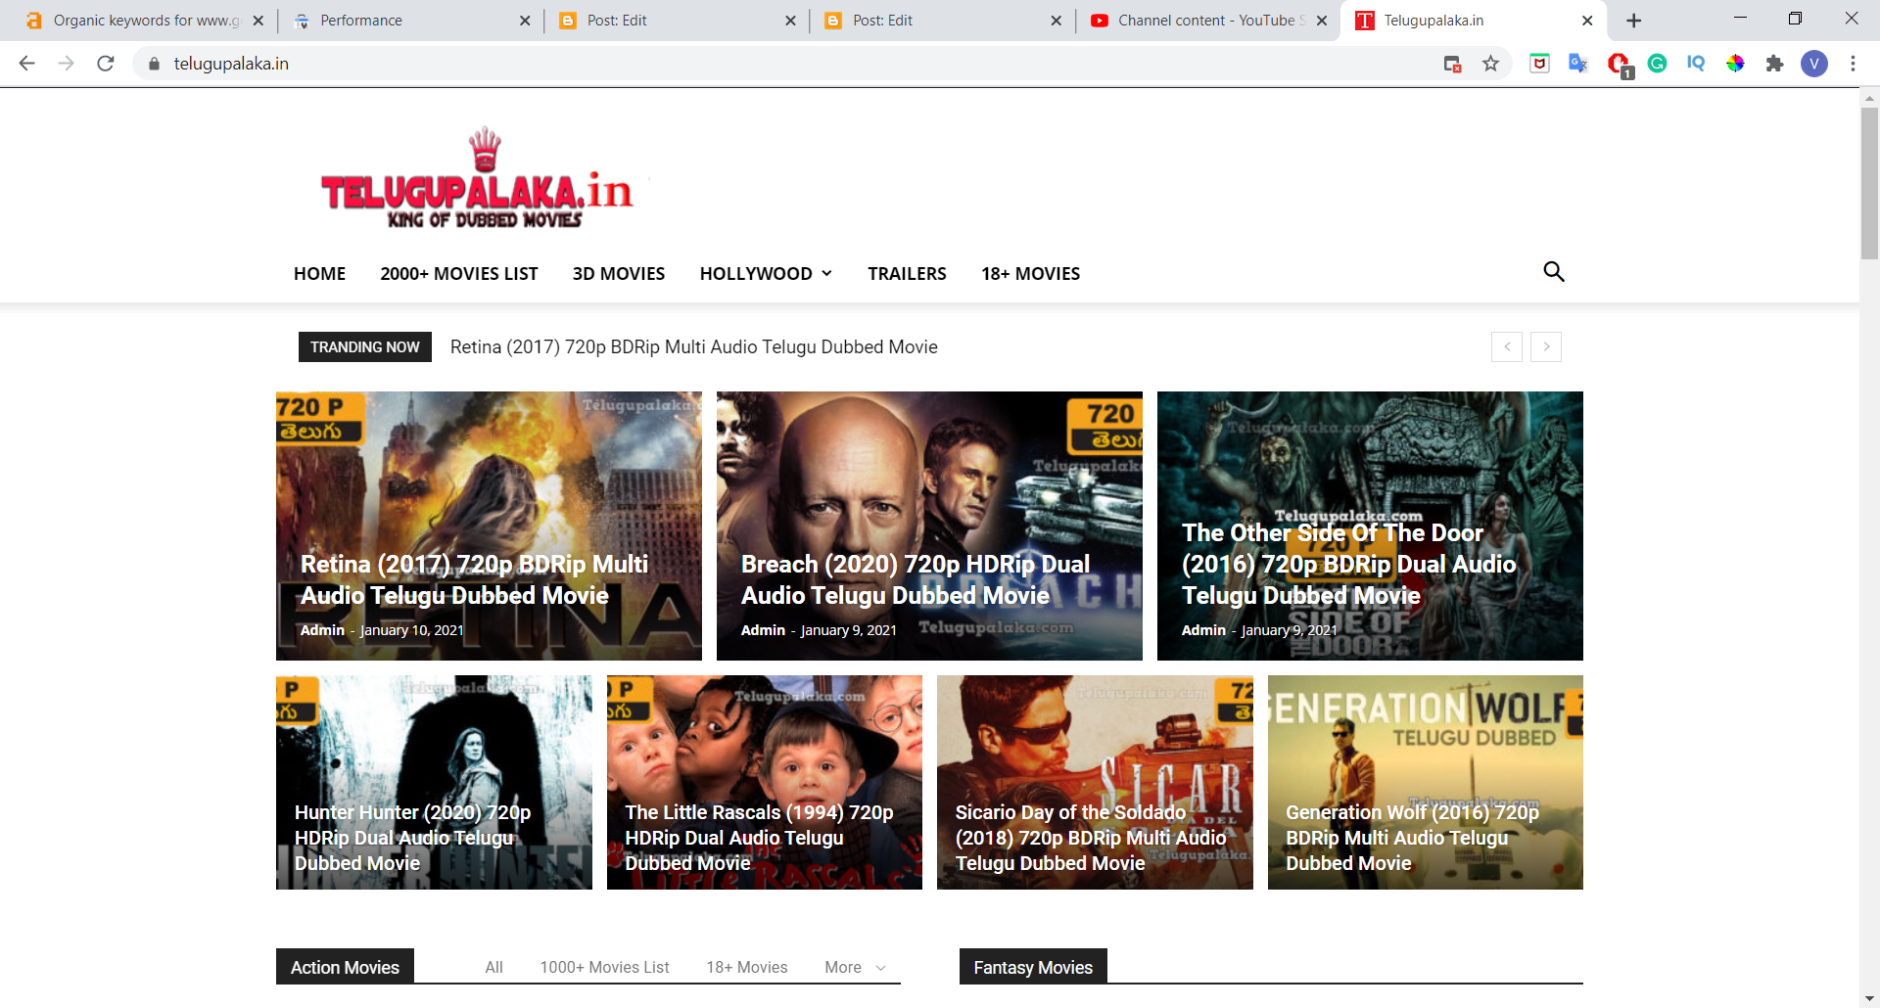The height and width of the screenshot is (1008, 1880).
Task: Switch to the Performance tab
Action: click(x=411, y=21)
